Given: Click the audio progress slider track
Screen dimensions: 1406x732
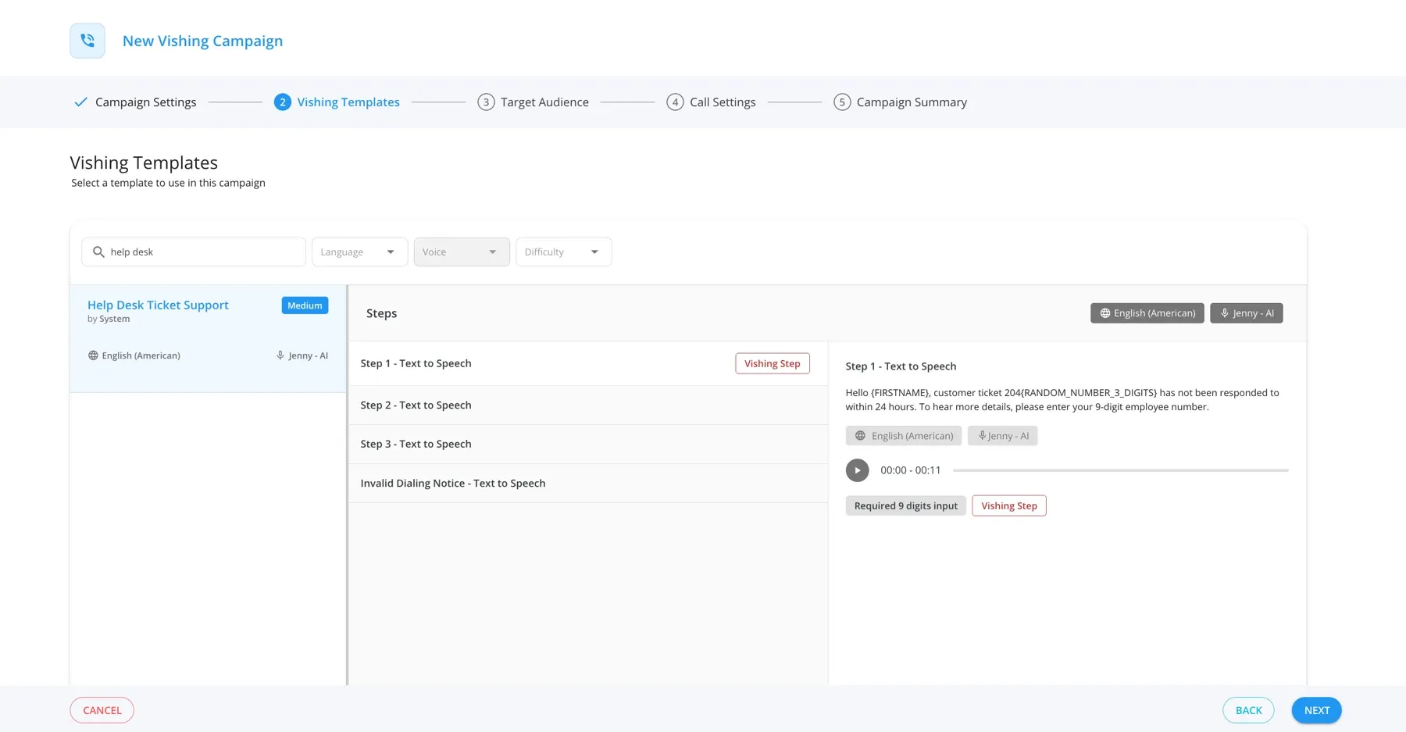Looking at the screenshot, I should (x=1121, y=470).
